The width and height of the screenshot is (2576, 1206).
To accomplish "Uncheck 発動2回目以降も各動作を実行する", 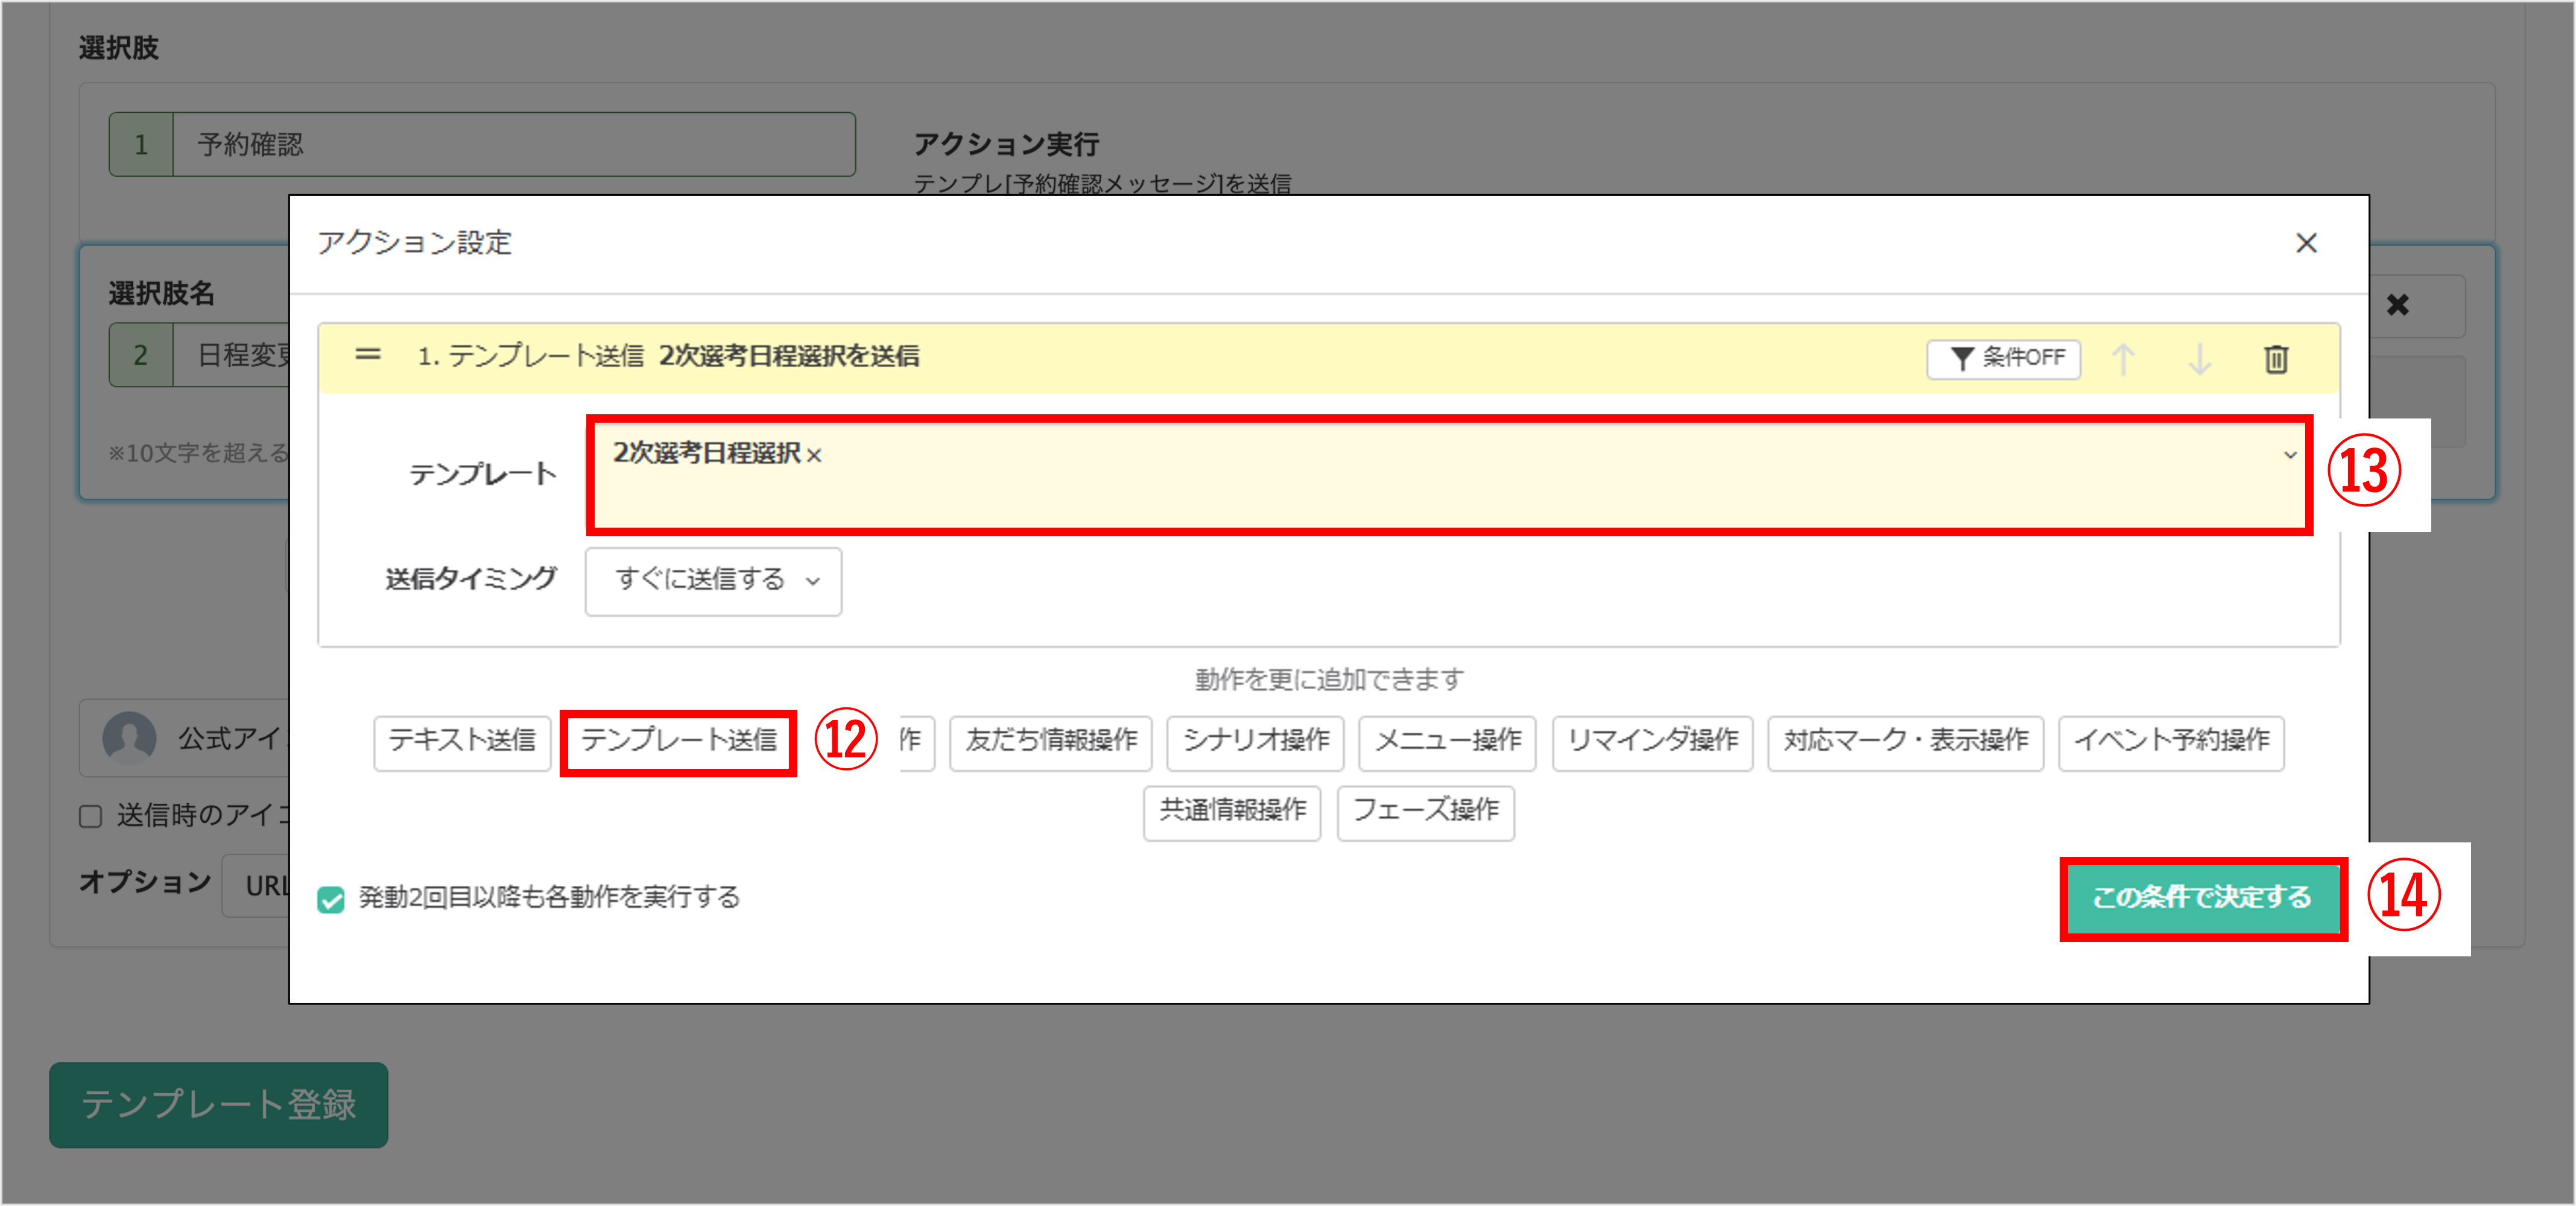I will pyautogui.click(x=330, y=899).
